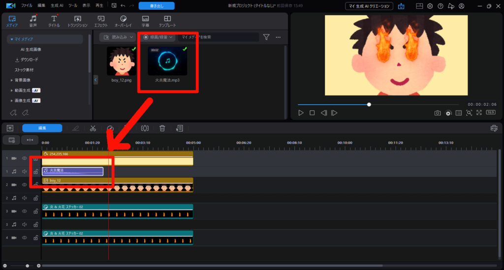This screenshot has height=270, width=504.
Task: Open the filter icon in media library
Action: pyautogui.click(x=266, y=37)
